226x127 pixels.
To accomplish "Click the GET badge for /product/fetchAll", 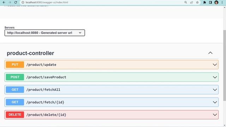I will coord(15,90).
